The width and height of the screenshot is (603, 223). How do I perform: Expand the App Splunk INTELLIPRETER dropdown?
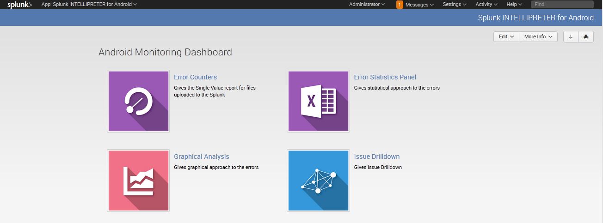[89, 4]
